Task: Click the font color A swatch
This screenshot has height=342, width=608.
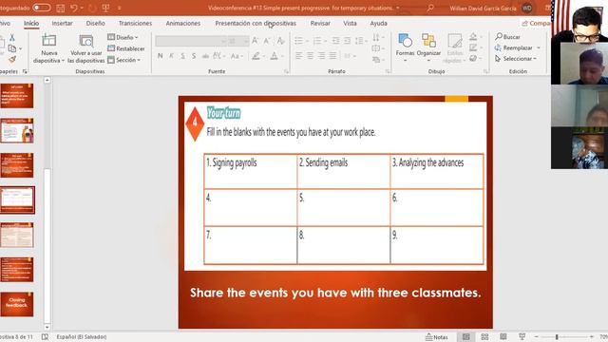Action: [x=275, y=56]
